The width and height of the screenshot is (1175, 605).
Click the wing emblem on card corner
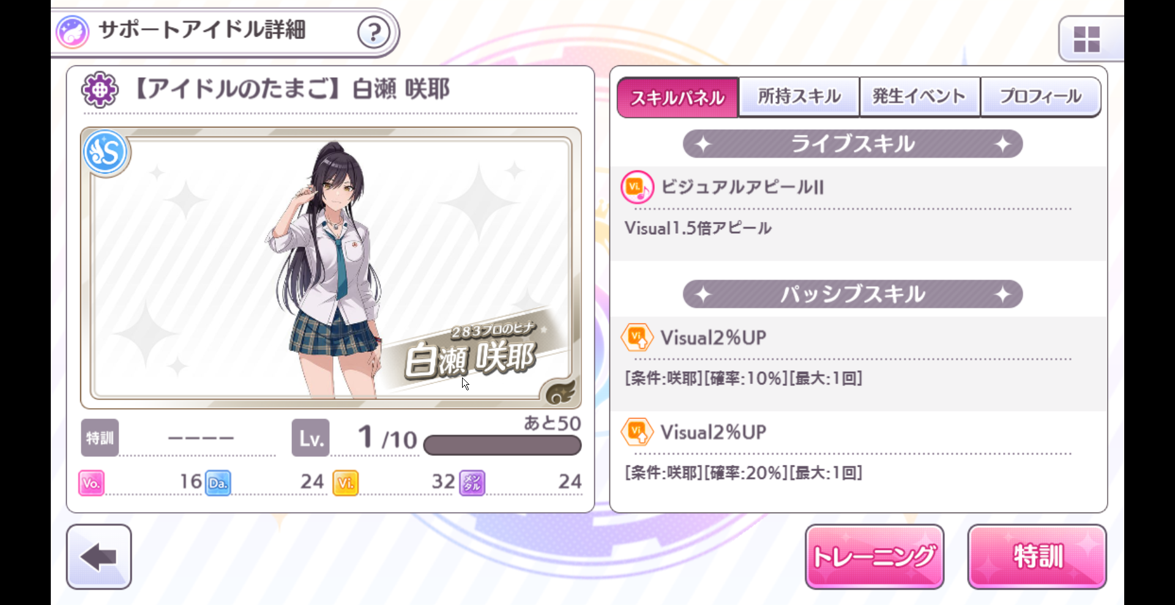coord(559,392)
